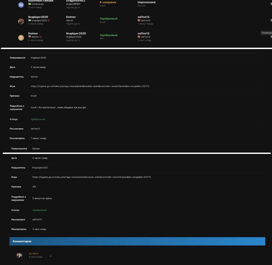Open the Dragon99463 offender profile link
Viewport: 272px width, 265px height.
tap(75, 1)
